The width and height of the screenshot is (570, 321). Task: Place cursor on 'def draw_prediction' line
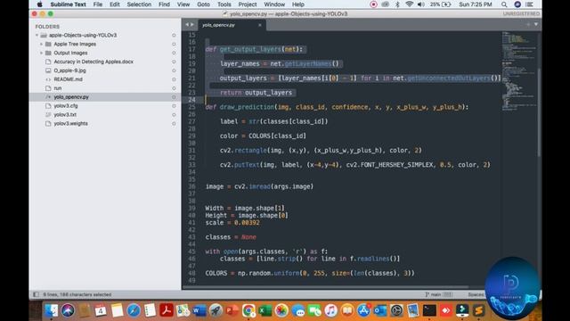click(x=337, y=107)
